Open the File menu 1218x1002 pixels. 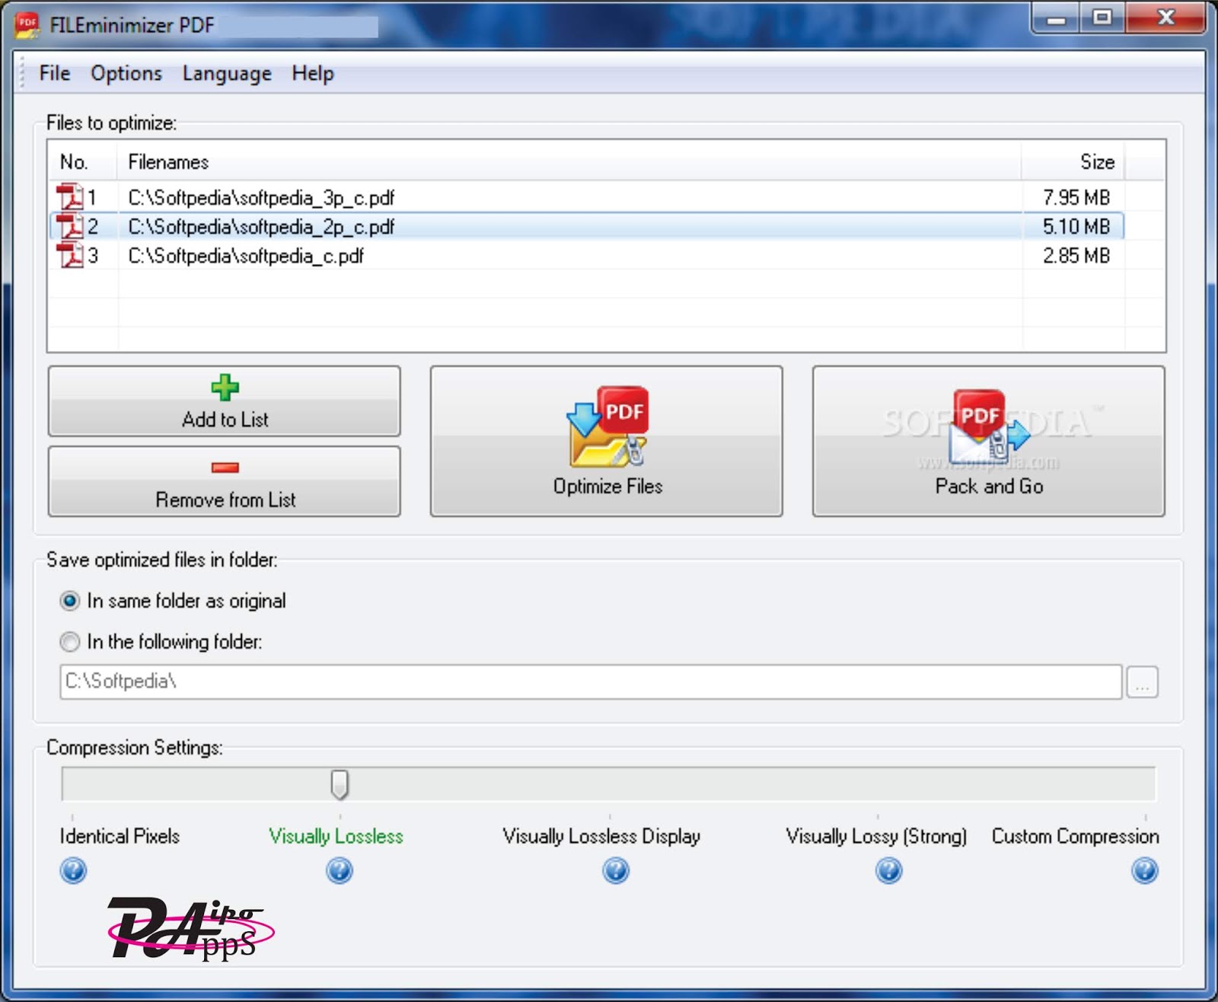click(54, 73)
